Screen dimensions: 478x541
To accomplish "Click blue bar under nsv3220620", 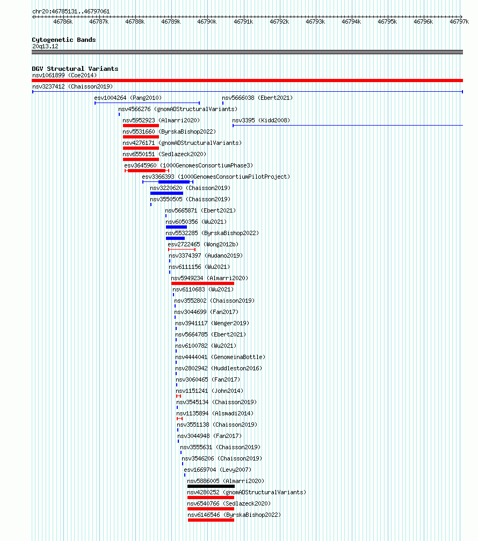I will pos(167,193).
